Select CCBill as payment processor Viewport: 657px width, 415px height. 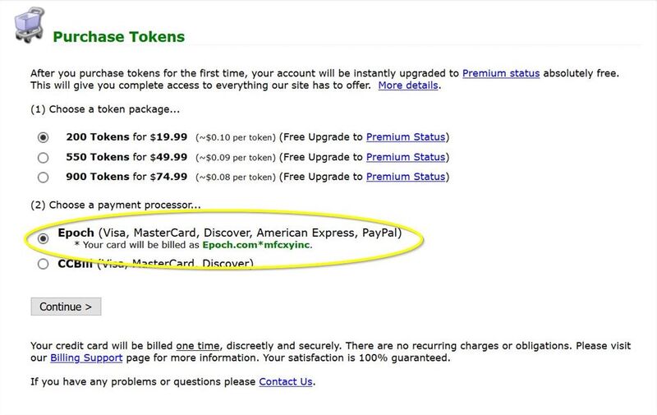43,264
